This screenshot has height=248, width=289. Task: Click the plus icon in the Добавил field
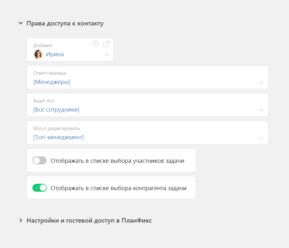click(x=96, y=44)
